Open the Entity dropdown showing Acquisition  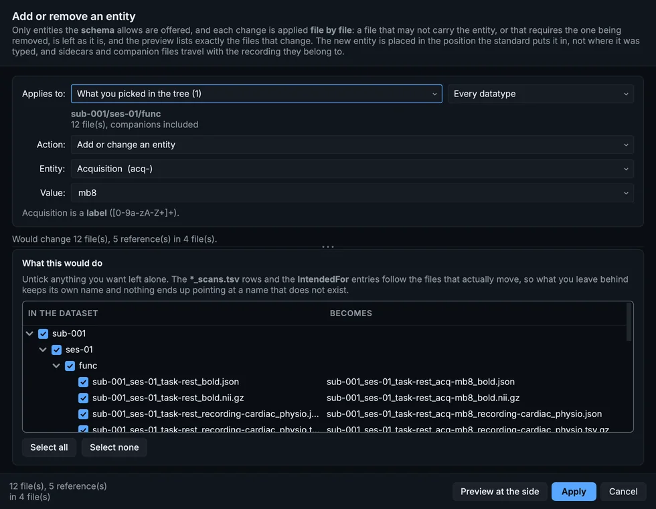(352, 169)
